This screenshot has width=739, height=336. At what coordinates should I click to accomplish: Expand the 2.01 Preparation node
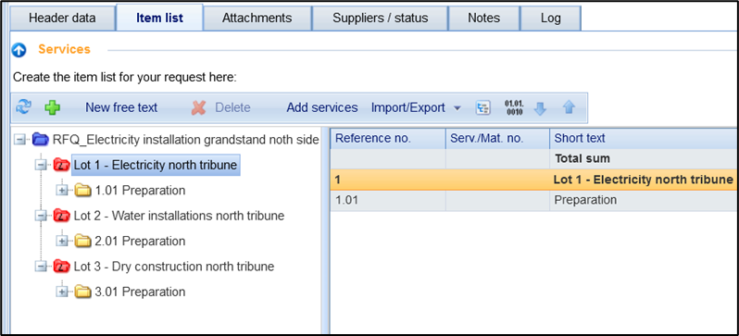pyautogui.click(x=62, y=242)
